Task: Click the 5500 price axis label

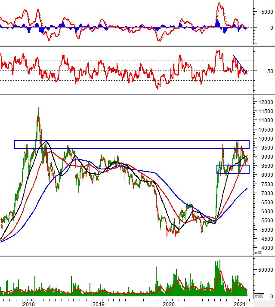Action: tap(267, 221)
